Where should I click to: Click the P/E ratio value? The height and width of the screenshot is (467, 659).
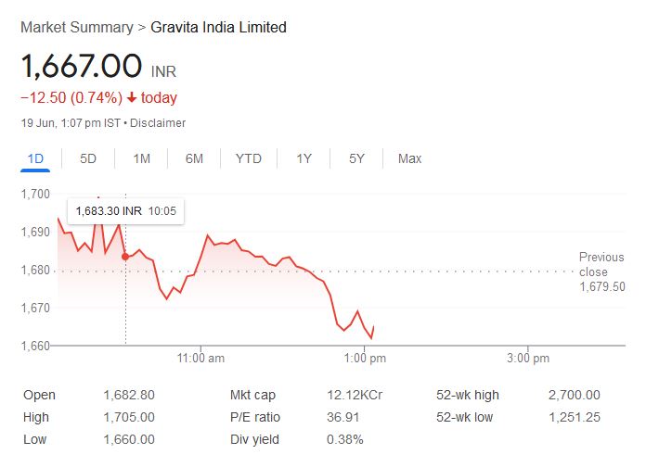click(x=344, y=417)
